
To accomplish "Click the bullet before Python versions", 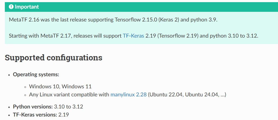I will click(9, 107).
